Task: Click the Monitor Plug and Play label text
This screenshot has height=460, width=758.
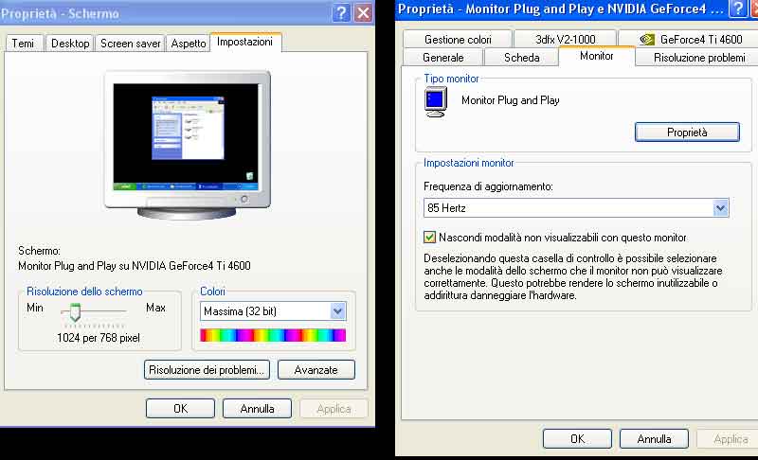Action: point(511,100)
